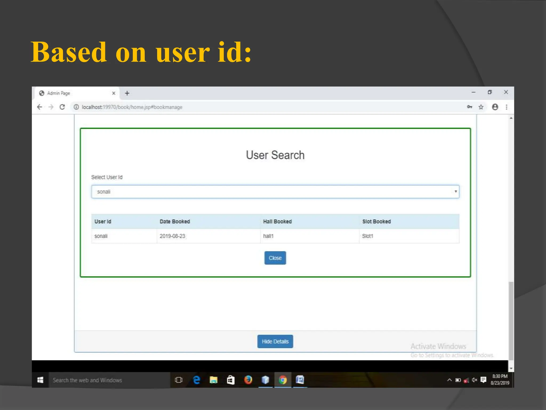The width and height of the screenshot is (546, 410).
Task: Go forward using browser forward arrow
Action: [51, 107]
